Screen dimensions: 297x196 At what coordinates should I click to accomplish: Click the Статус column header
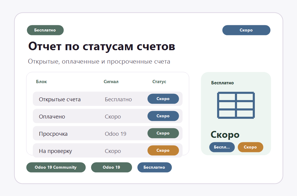click(159, 82)
